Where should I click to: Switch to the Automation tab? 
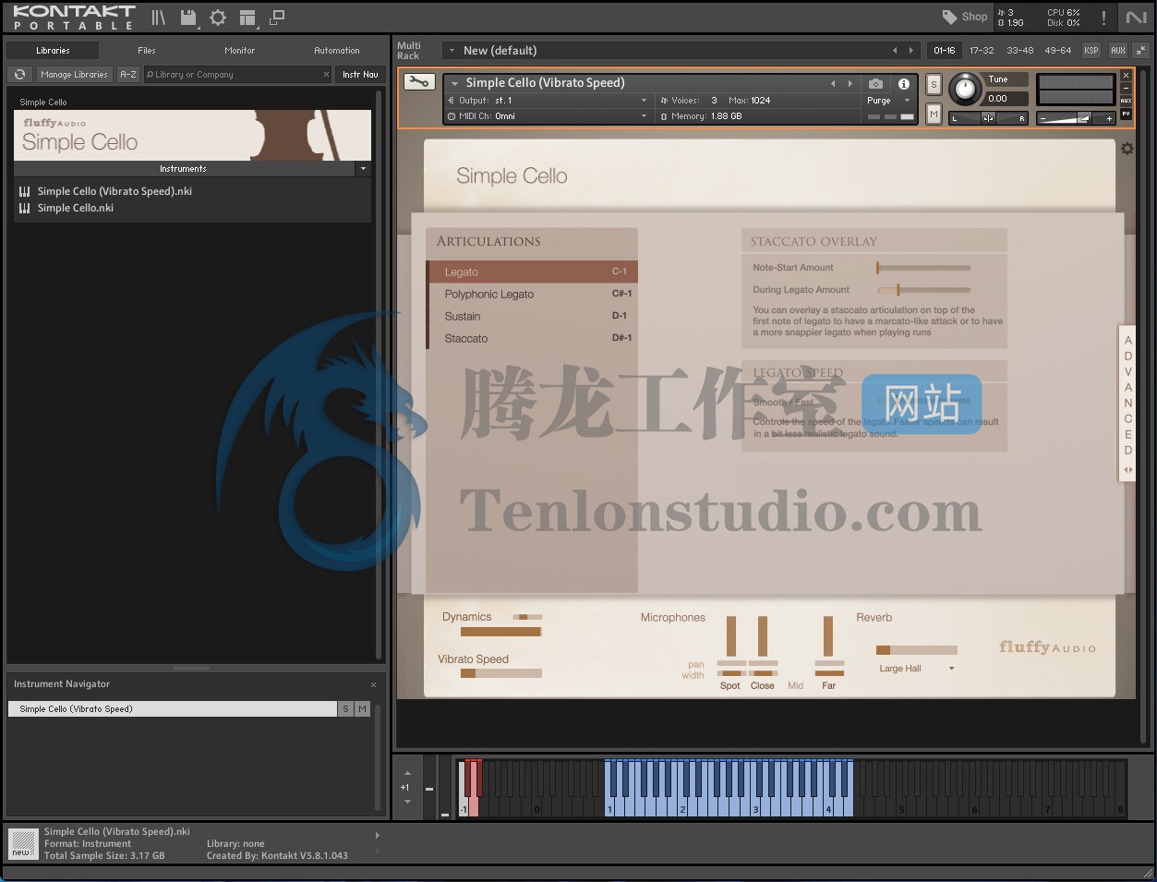point(337,51)
